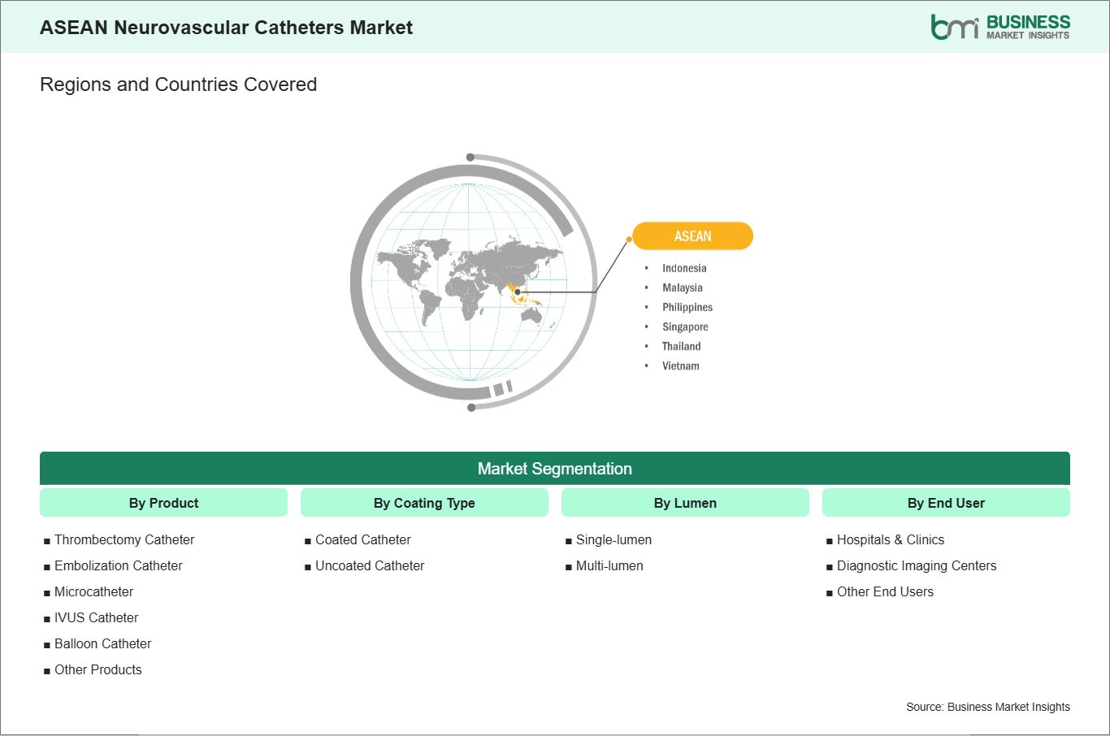
Task: Select Indonesia in the country list
Action: pos(684,268)
